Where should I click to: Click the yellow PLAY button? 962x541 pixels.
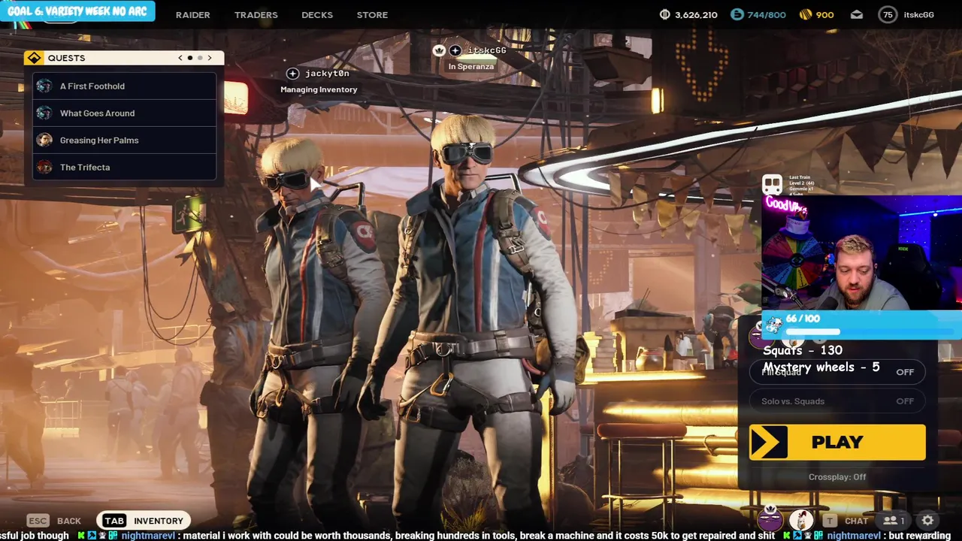click(x=837, y=443)
